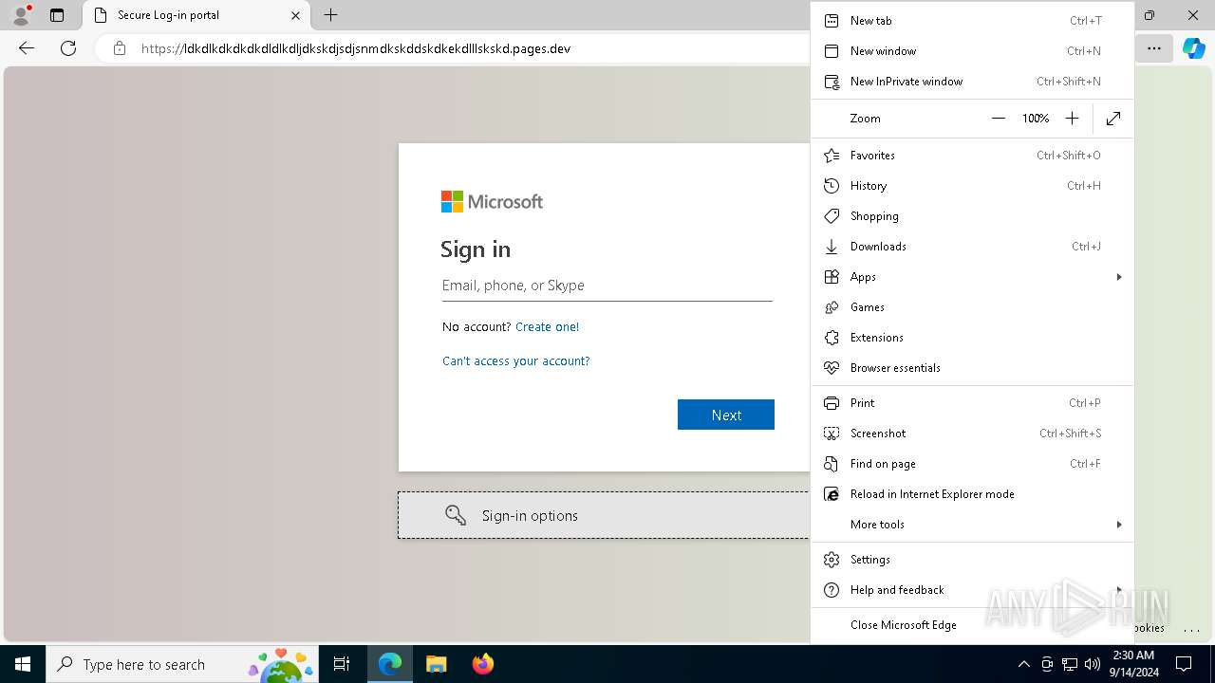Click Close Microsoft Edge
Viewport: 1215px width, 683px height.
click(x=972, y=625)
